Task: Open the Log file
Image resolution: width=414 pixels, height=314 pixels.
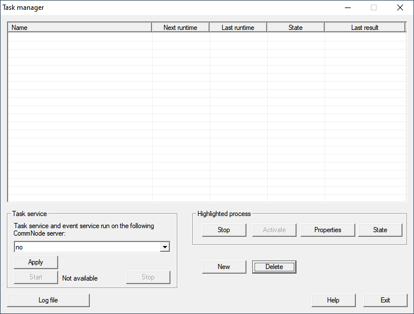Action: (48, 300)
